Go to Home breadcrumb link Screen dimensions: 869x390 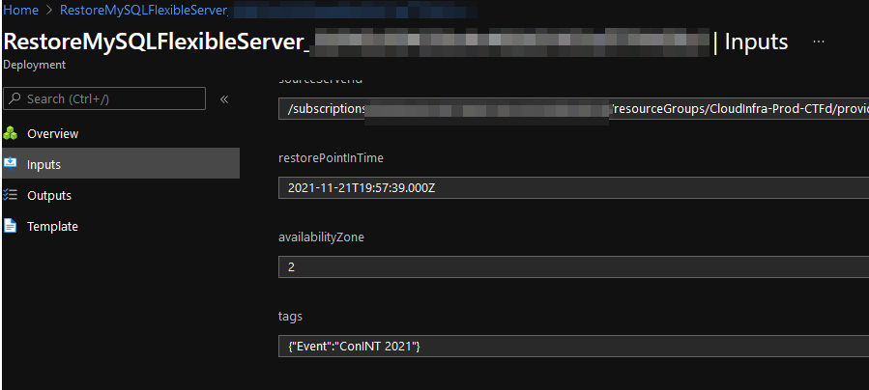(x=20, y=11)
